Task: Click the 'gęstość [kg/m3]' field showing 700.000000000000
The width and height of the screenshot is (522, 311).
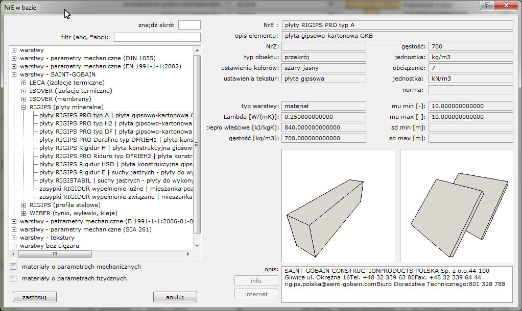Action: pyautogui.click(x=324, y=138)
